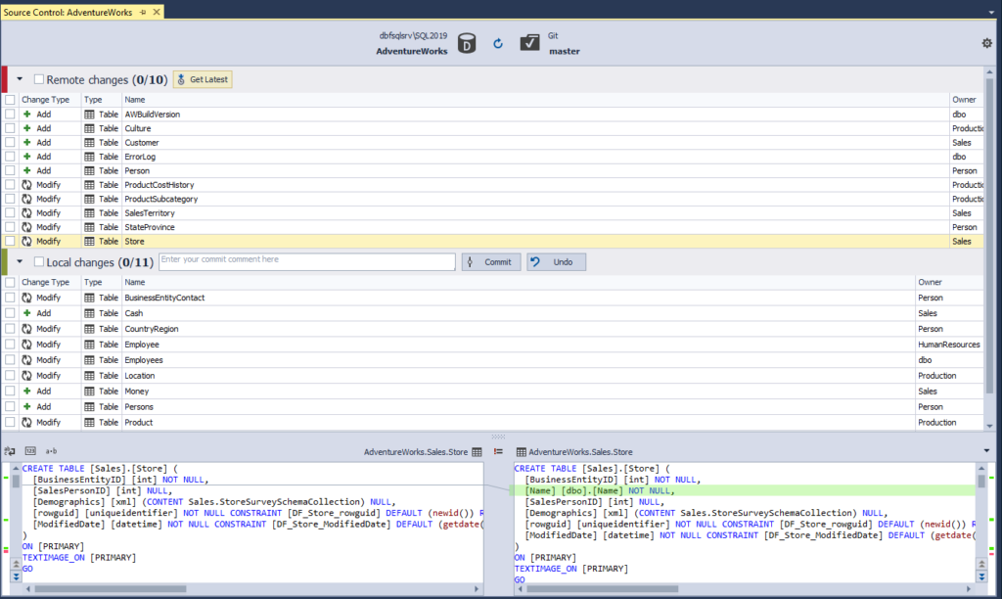Click the diff options icon between panes
This screenshot has height=599, width=1002.
click(x=498, y=451)
